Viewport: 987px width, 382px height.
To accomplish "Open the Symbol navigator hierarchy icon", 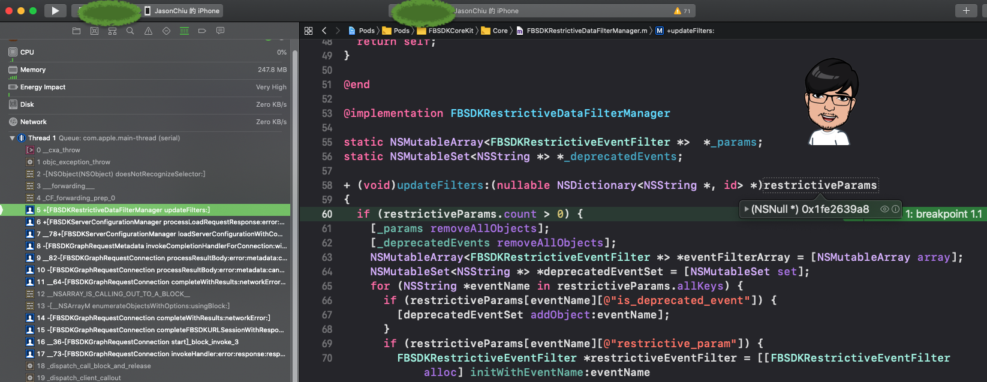I will (x=112, y=31).
